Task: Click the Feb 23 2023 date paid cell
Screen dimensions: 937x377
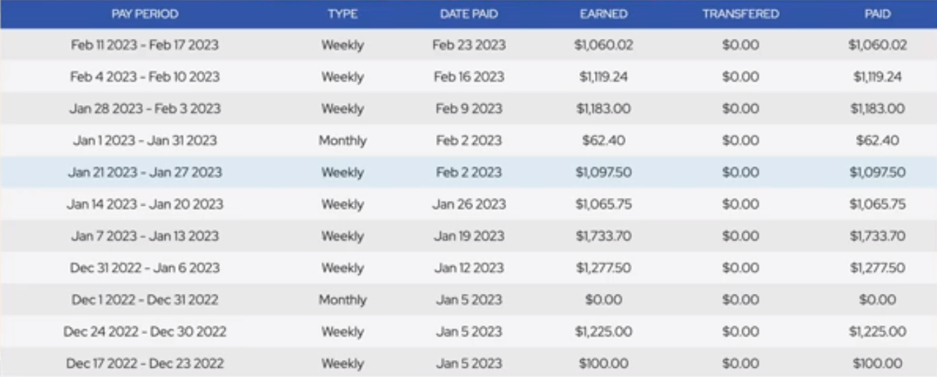Action: [x=469, y=45]
